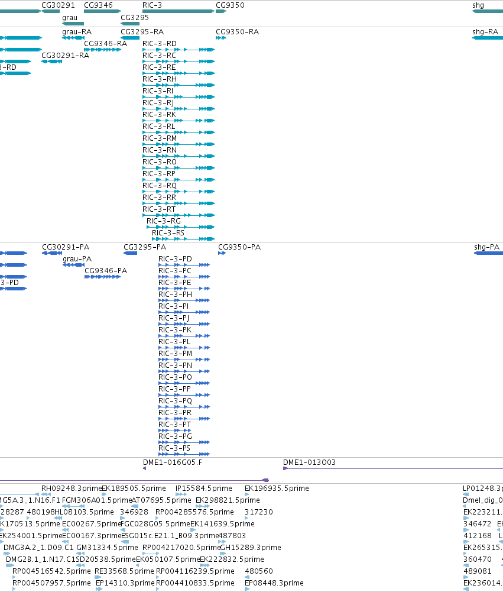503x592 pixels.
Task: Click transcript RIC-3-RI
Action: coord(179,97)
